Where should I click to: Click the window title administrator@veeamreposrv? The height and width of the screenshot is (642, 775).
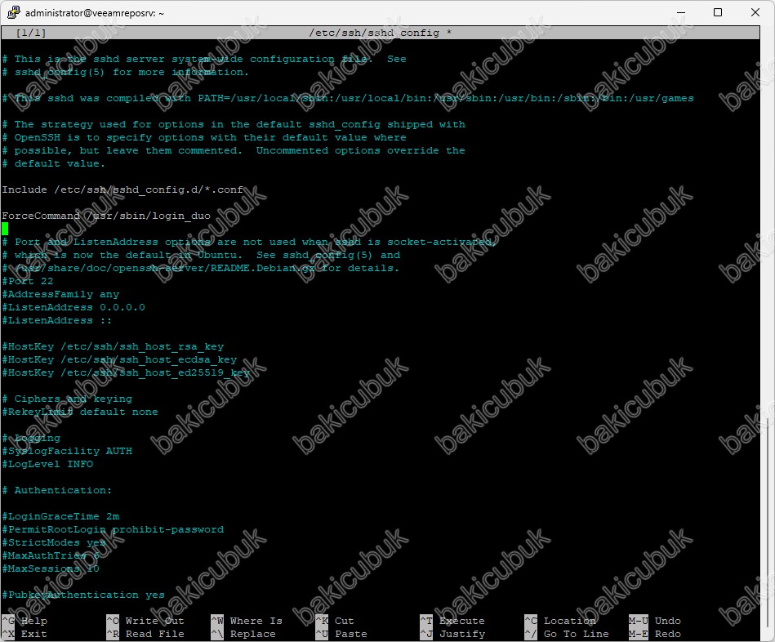pos(95,13)
